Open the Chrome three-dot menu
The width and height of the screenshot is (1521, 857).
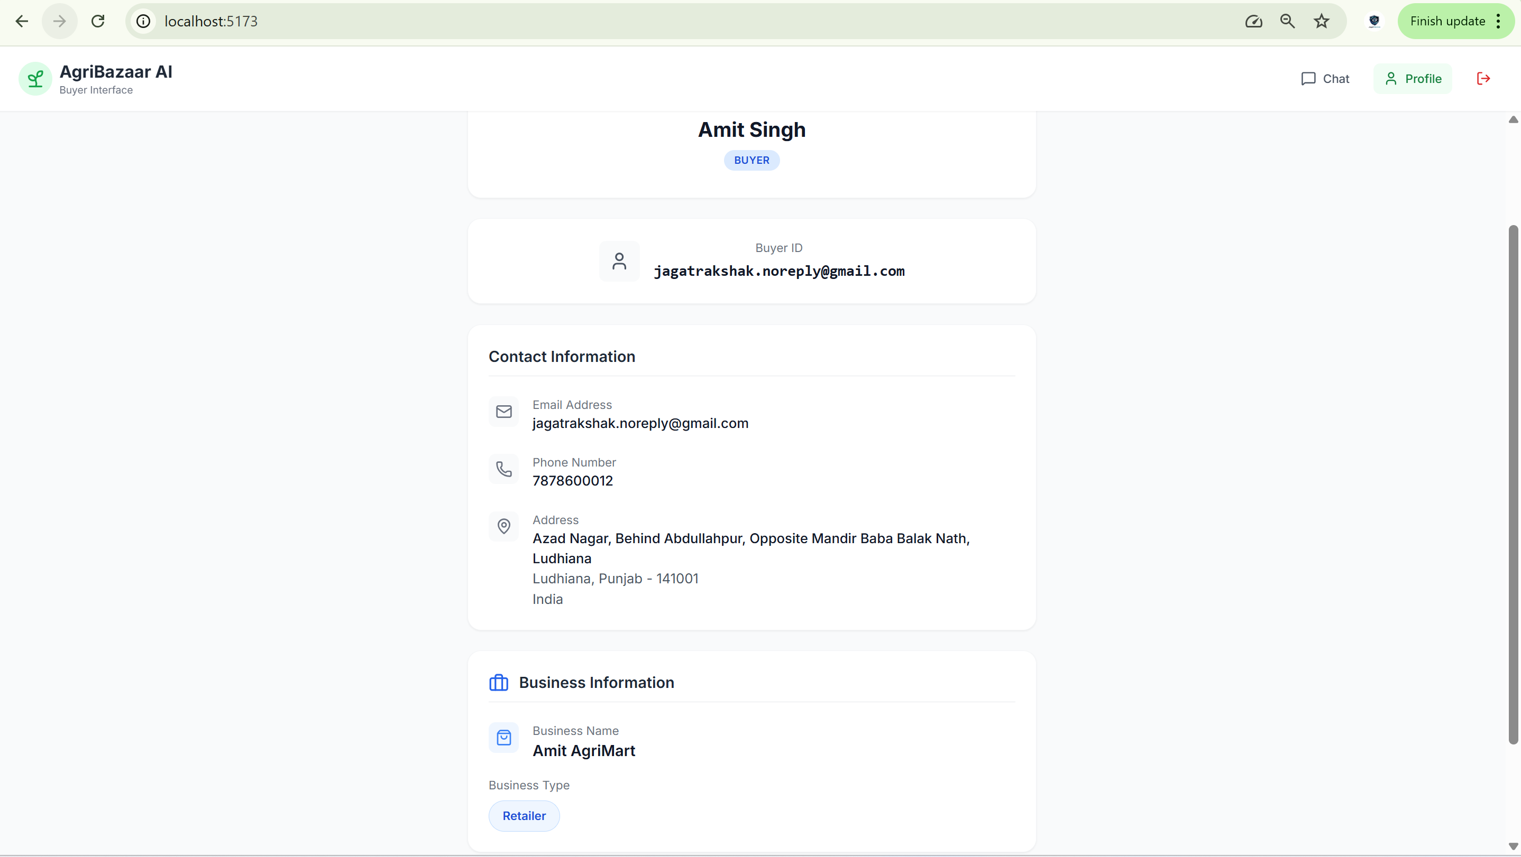(1499, 21)
